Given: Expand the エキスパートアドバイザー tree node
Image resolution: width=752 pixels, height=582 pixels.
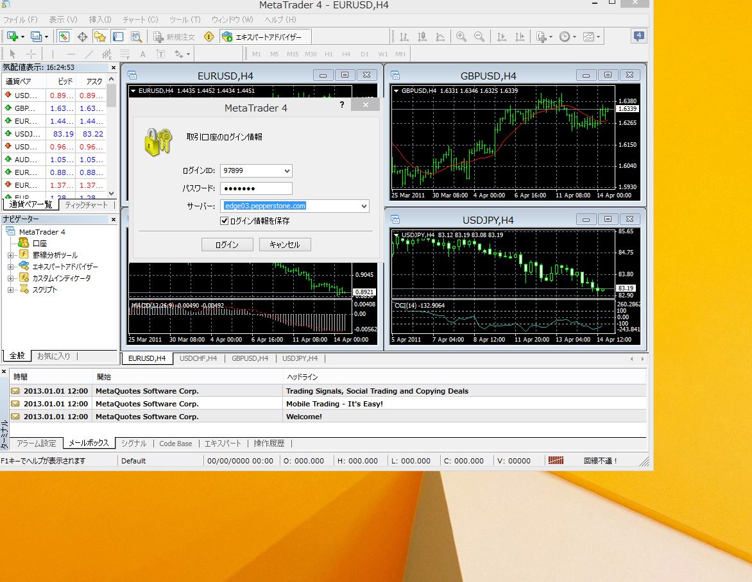Looking at the screenshot, I should point(10,267).
